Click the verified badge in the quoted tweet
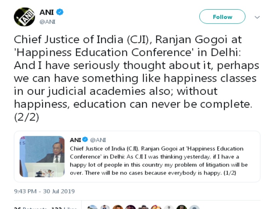This screenshot has width=278, height=209. coord(85,140)
